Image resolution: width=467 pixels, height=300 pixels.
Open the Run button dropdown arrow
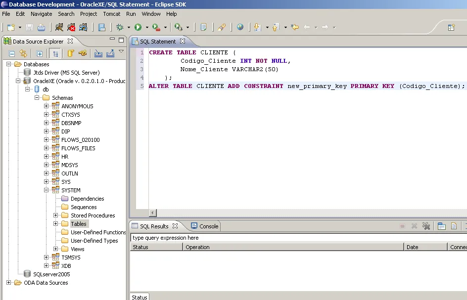pos(147,28)
